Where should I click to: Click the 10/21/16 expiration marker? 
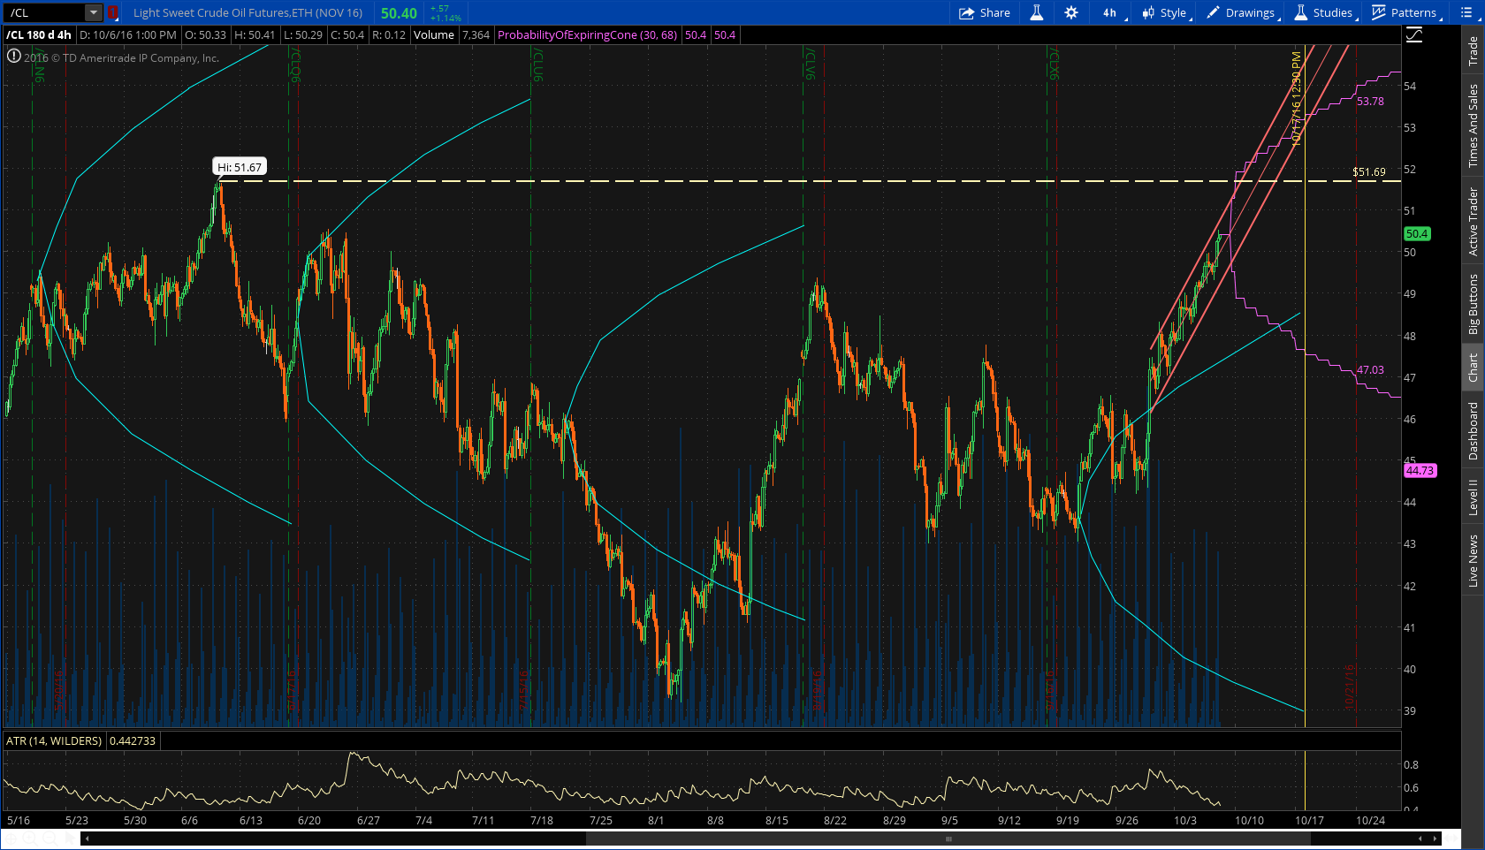(1350, 687)
